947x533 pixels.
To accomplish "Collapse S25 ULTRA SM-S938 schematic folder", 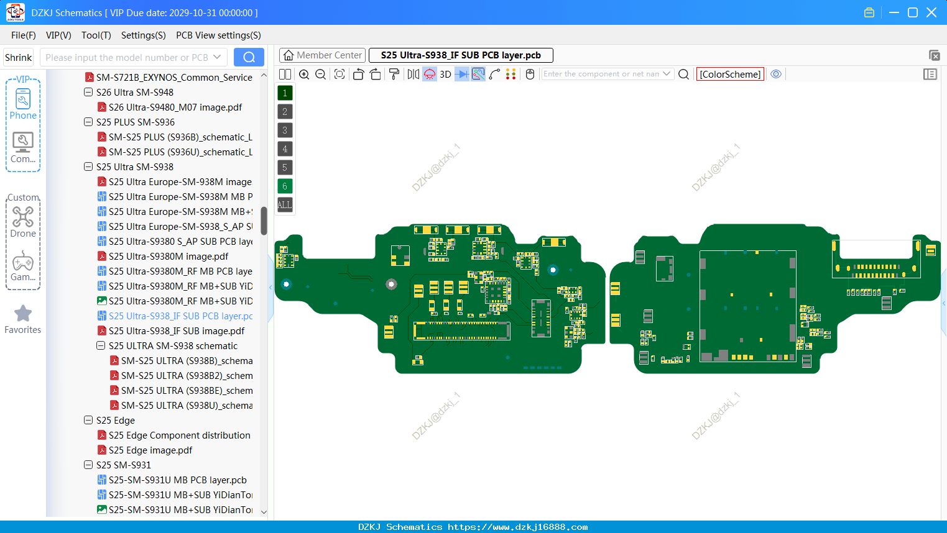I will [x=101, y=345].
